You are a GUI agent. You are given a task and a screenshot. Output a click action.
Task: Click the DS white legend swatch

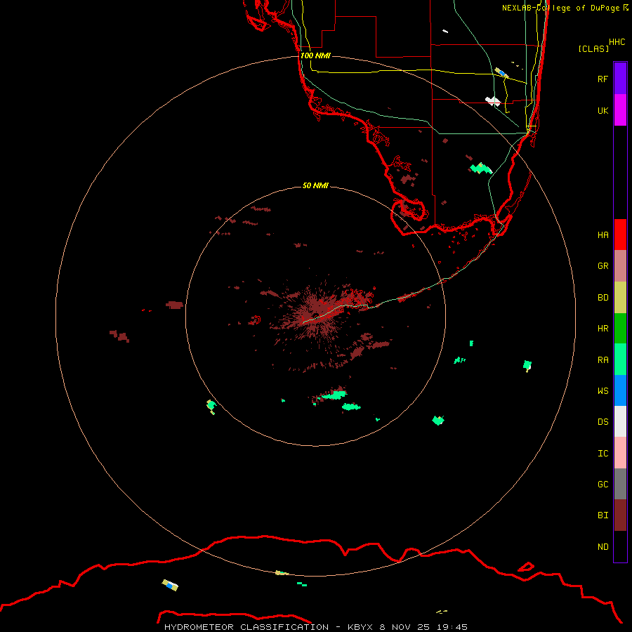620,421
